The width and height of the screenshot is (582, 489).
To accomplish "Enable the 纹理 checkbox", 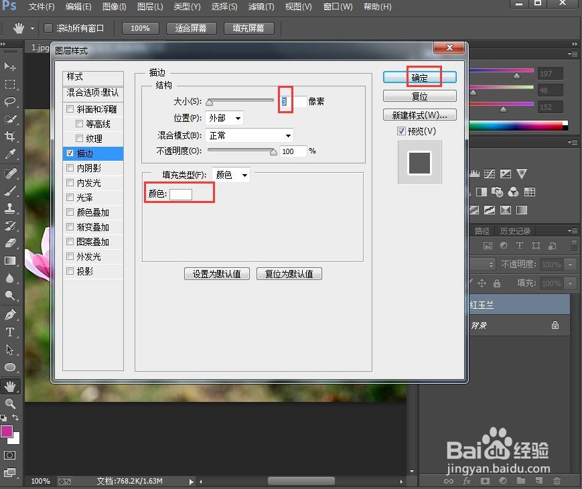I will pyautogui.click(x=79, y=139).
